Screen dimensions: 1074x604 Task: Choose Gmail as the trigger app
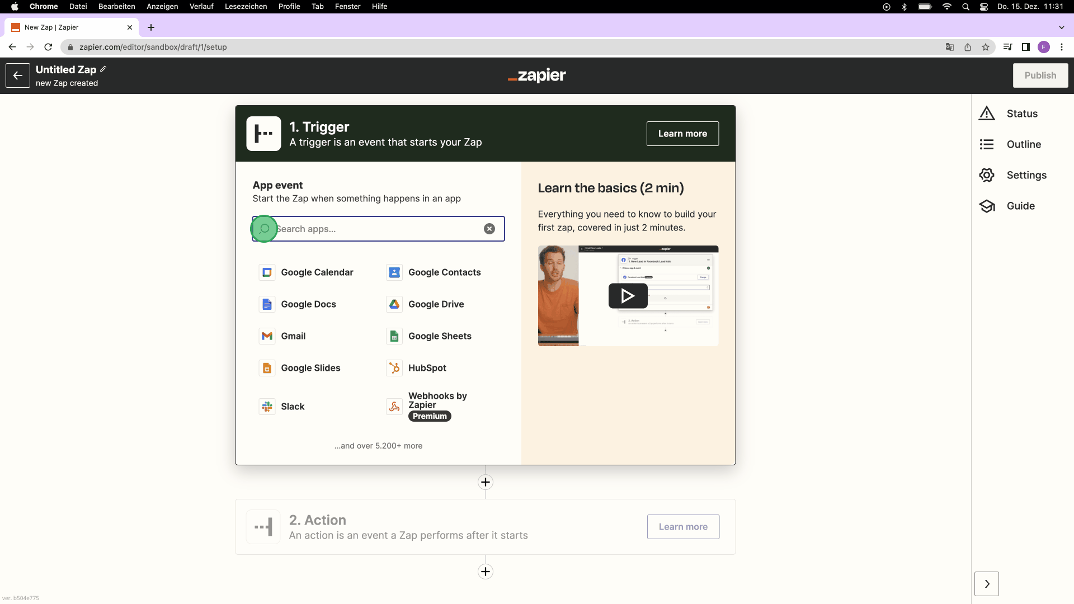293,336
